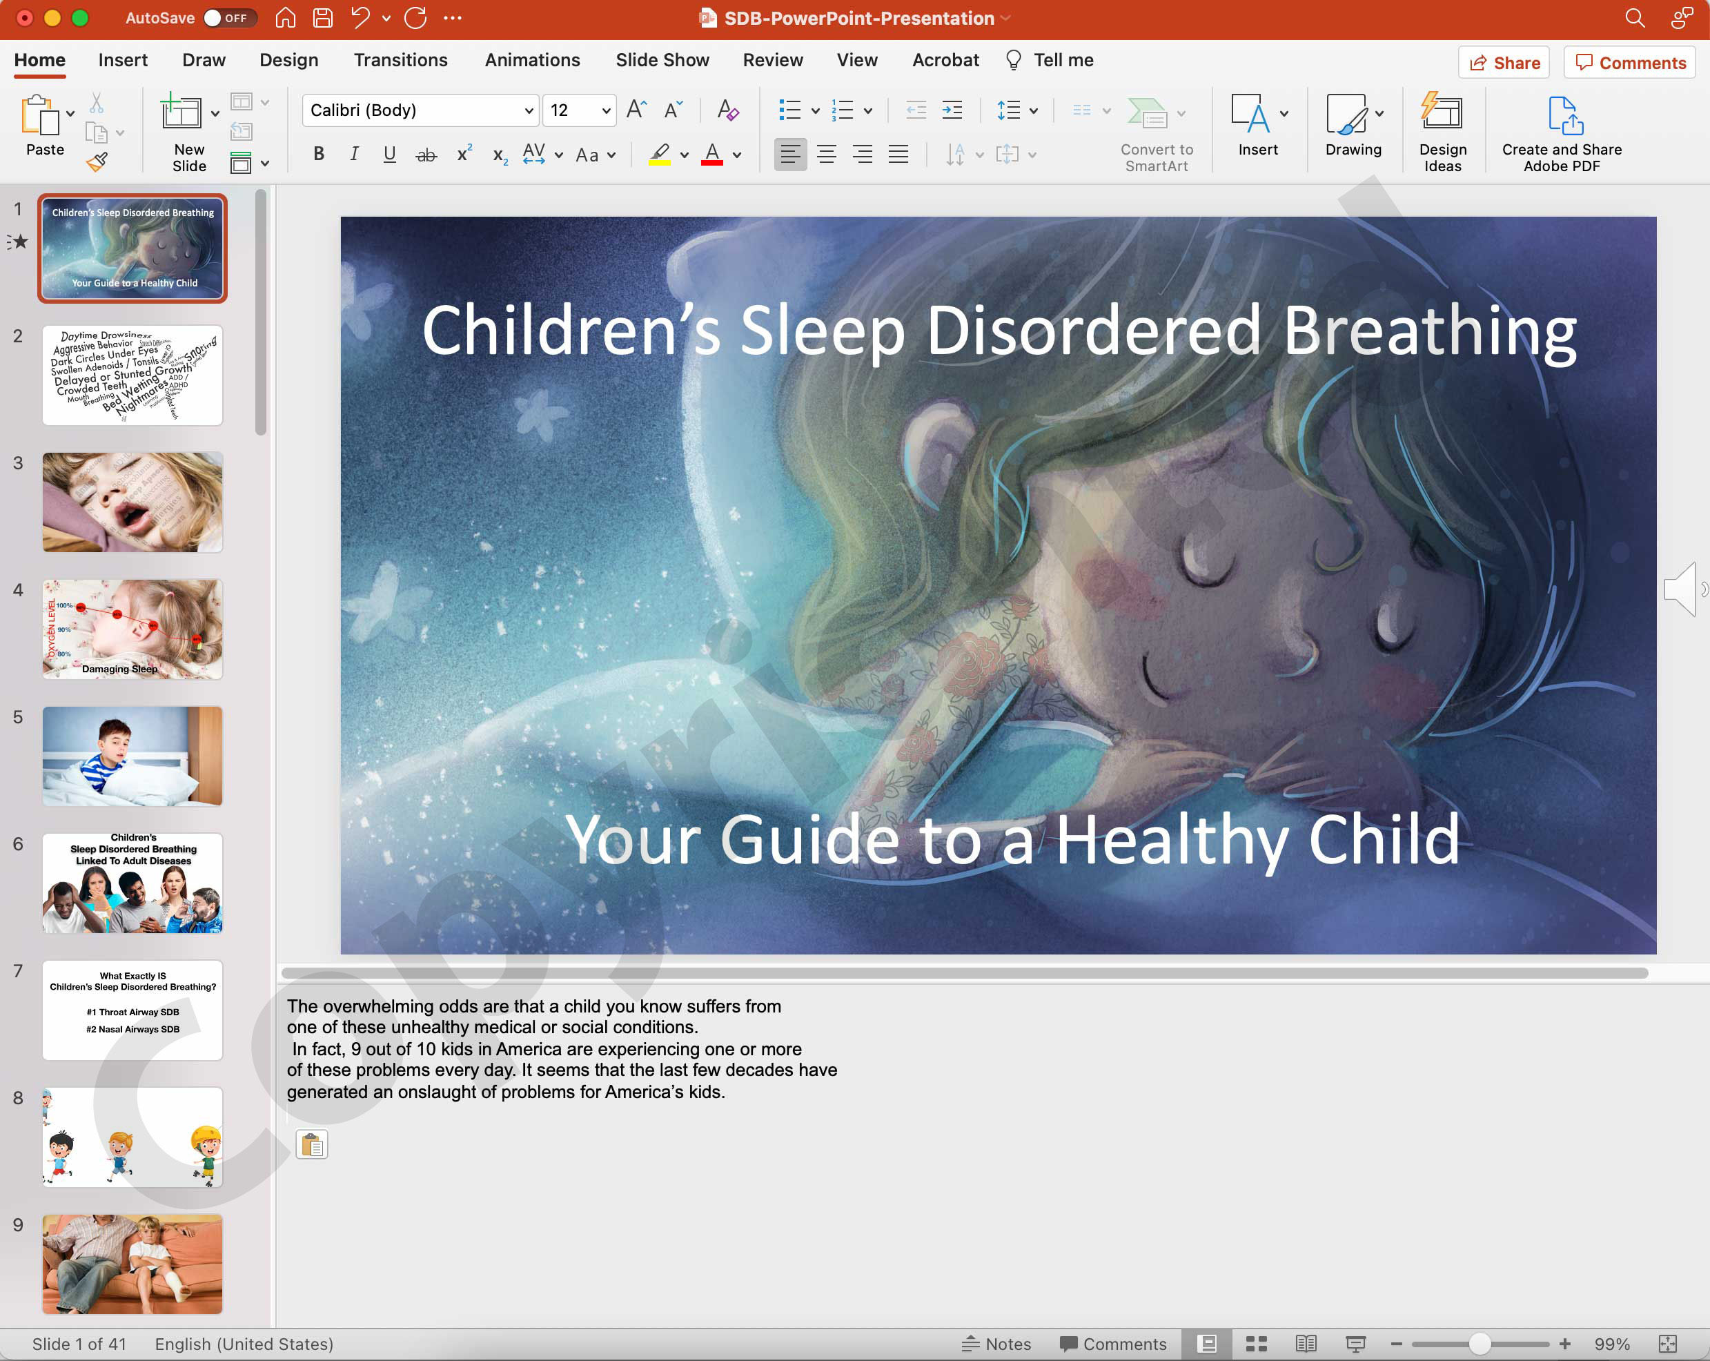The height and width of the screenshot is (1361, 1710).
Task: Click the sound speaker icon beside slide
Action: tap(1684, 589)
